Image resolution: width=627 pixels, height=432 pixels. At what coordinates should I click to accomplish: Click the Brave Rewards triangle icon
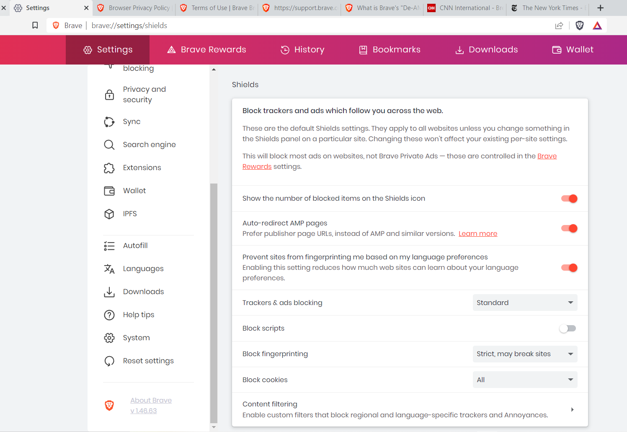(597, 26)
